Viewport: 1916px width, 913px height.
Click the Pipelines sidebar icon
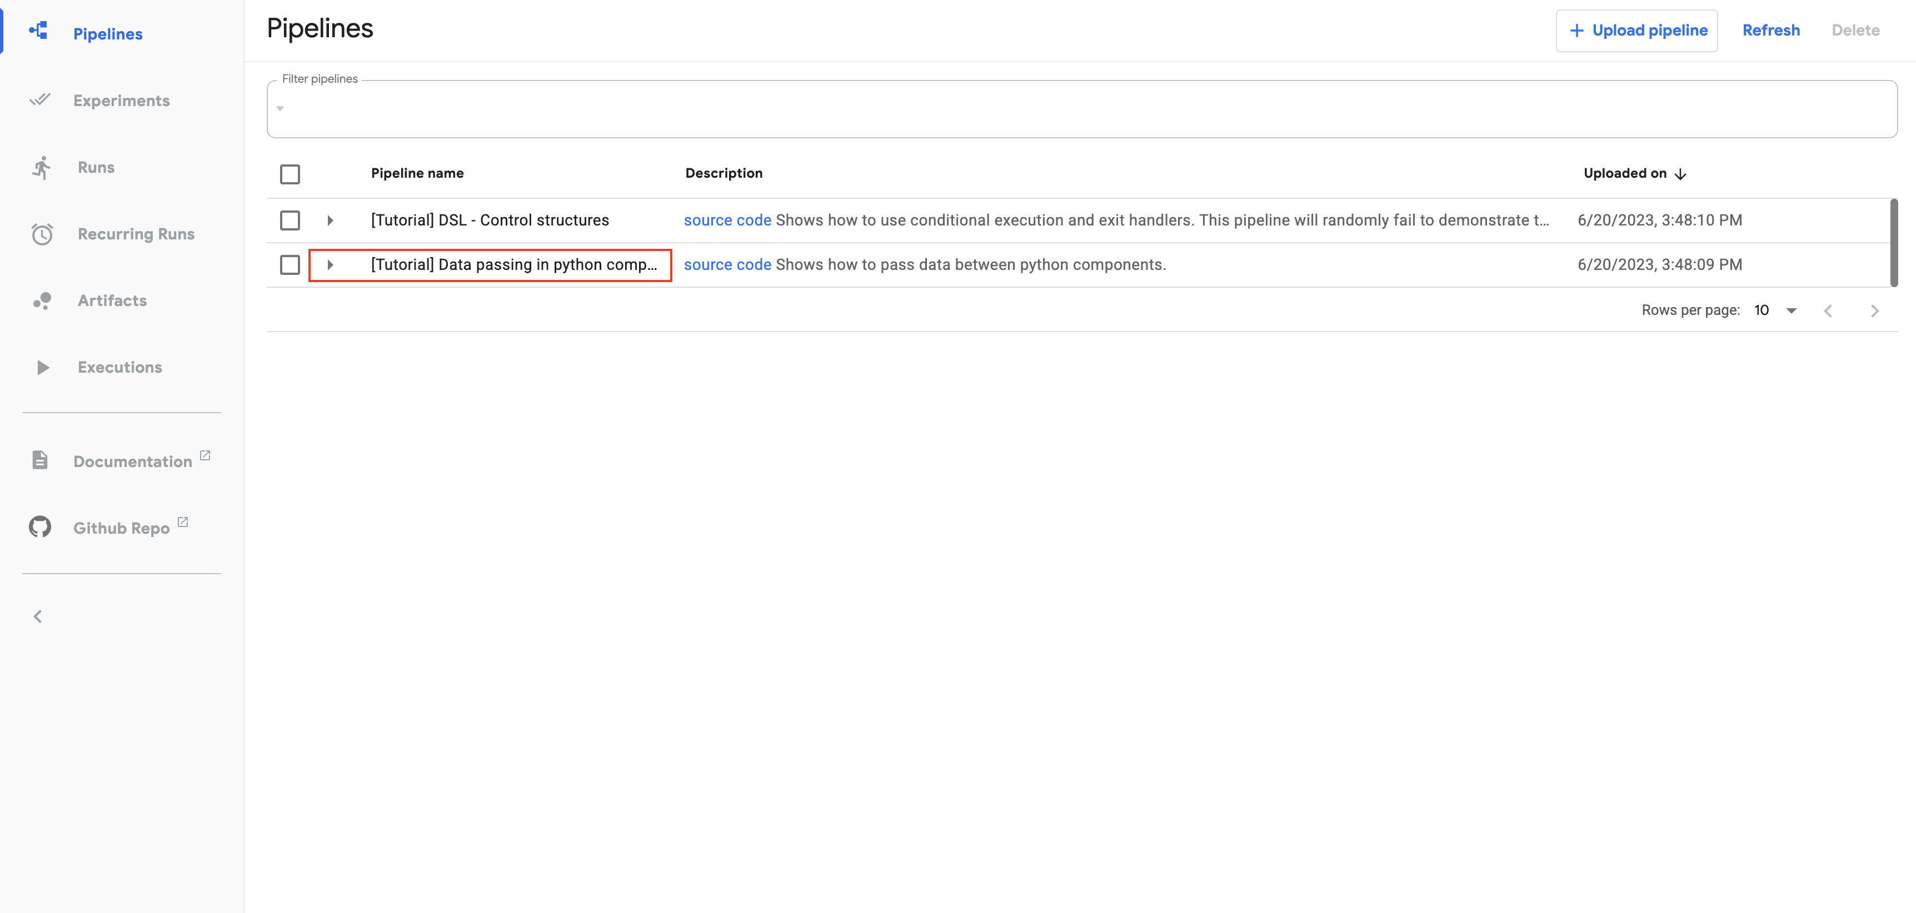tap(39, 31)
